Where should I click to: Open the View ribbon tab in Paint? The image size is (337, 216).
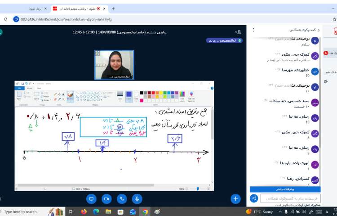[39, 88]
